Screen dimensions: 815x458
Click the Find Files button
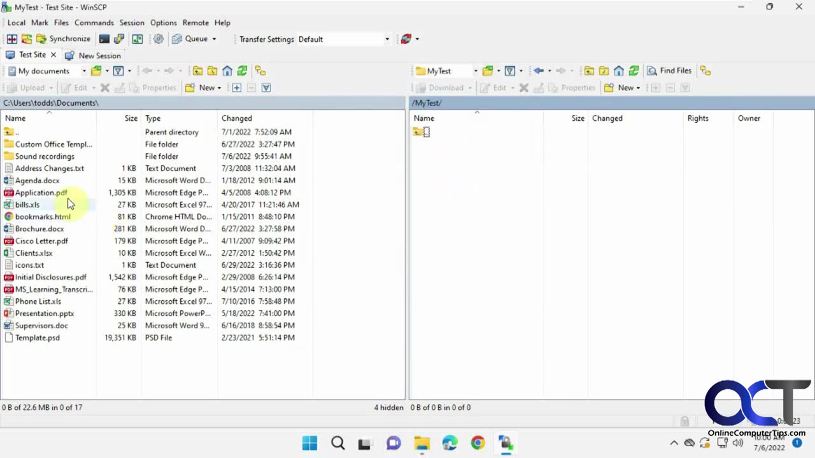[669, 71]
